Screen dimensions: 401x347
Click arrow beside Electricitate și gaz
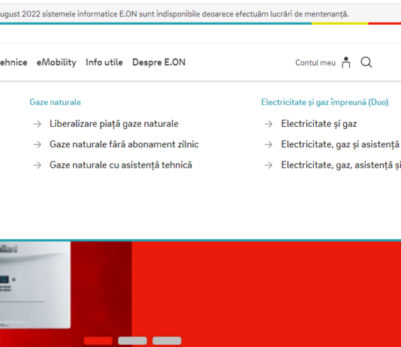coord(269,124)
